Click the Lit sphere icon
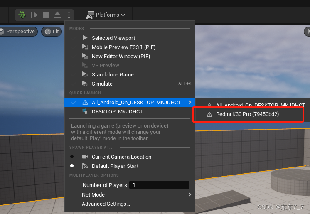This screenshot has height=214, width=310. [48, 32]
